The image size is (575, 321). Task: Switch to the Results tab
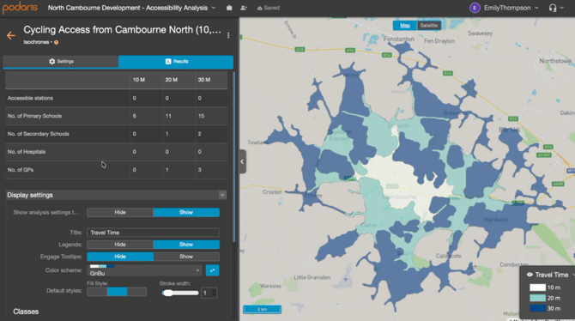(x=176, y=61)
